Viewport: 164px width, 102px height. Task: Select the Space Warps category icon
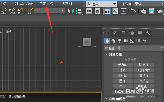[x=138, y=41]
